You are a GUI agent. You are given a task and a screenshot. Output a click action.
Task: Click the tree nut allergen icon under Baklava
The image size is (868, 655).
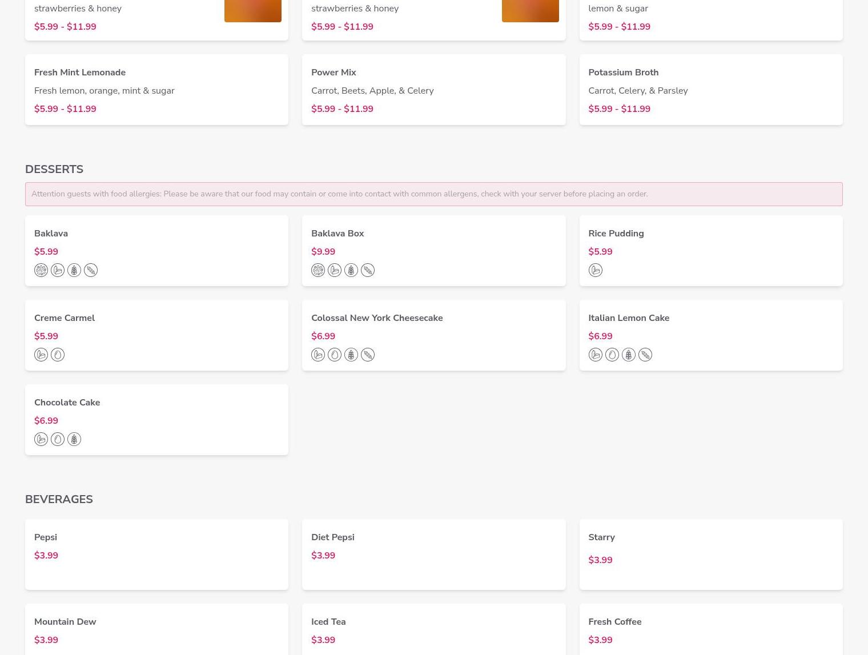[x=41, y=270]
